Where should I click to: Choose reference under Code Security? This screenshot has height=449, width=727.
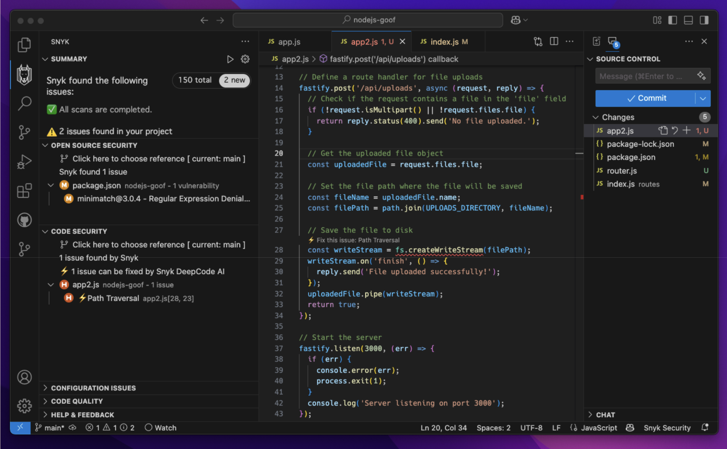click(x=159, y=245)
